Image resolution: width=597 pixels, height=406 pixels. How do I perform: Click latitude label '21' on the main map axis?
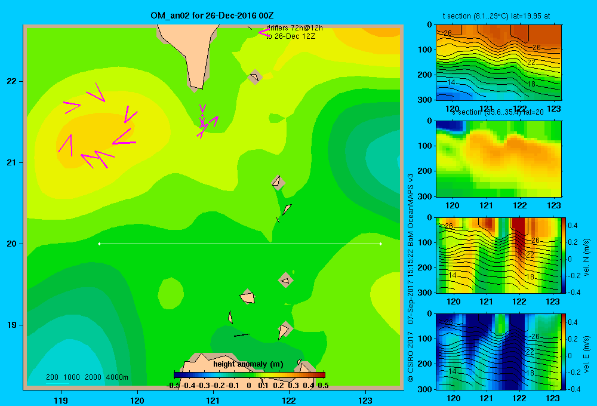point(12,162)
